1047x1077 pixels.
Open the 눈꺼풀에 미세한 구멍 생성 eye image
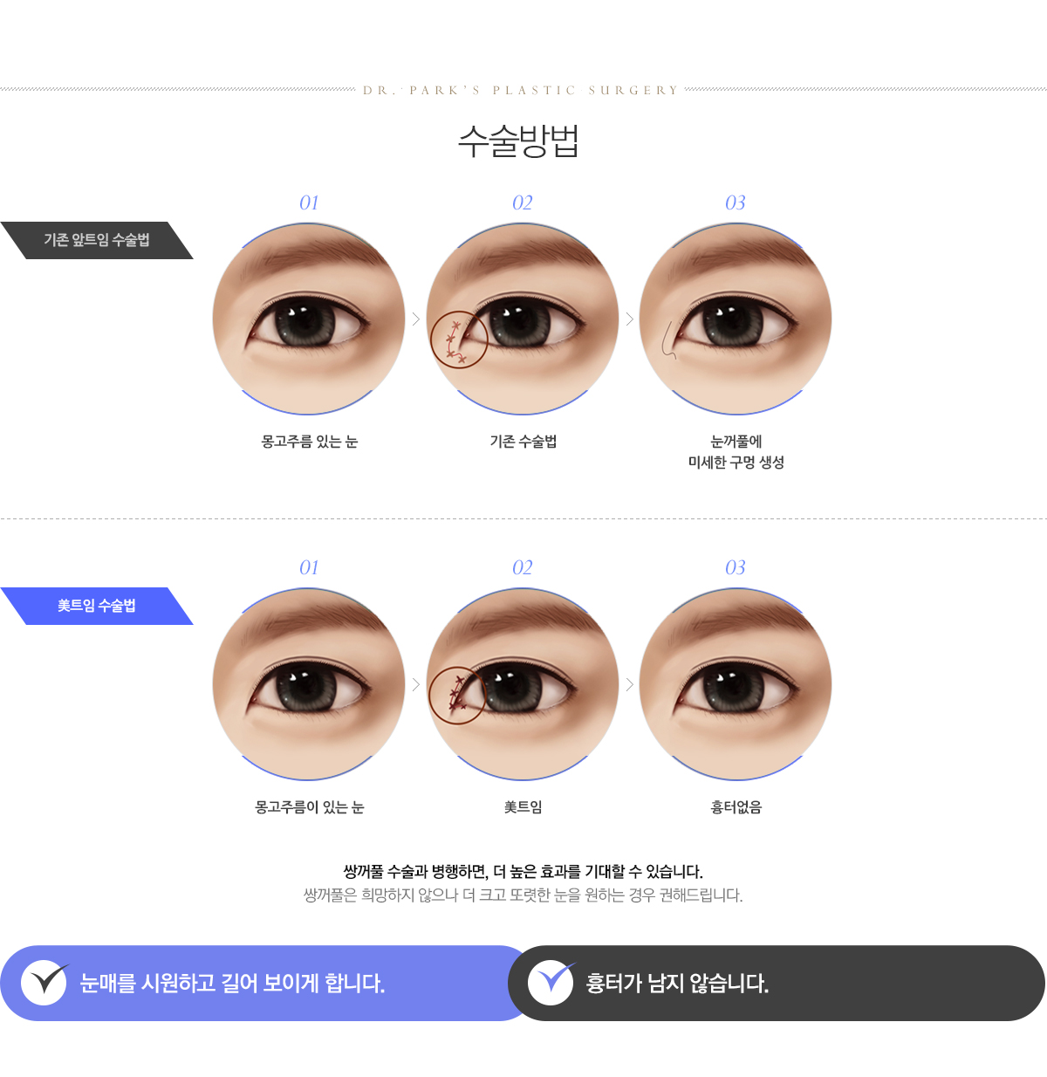tap(736, 319)
